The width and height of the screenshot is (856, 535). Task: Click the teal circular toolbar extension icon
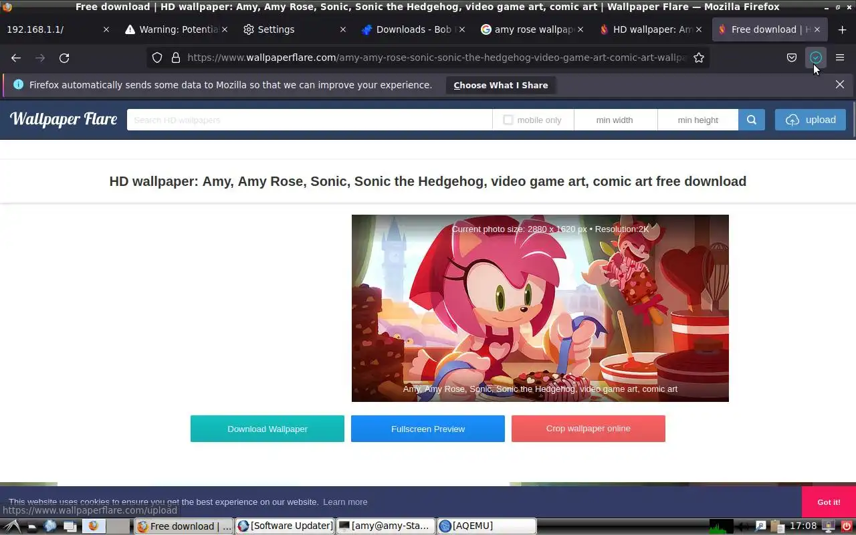(816, 58)
